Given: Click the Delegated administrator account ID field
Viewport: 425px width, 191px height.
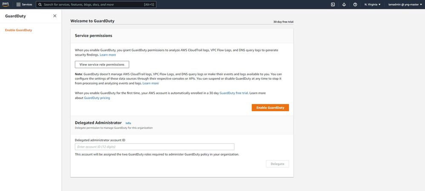Looking at the screenshot, I should [155, 147].
